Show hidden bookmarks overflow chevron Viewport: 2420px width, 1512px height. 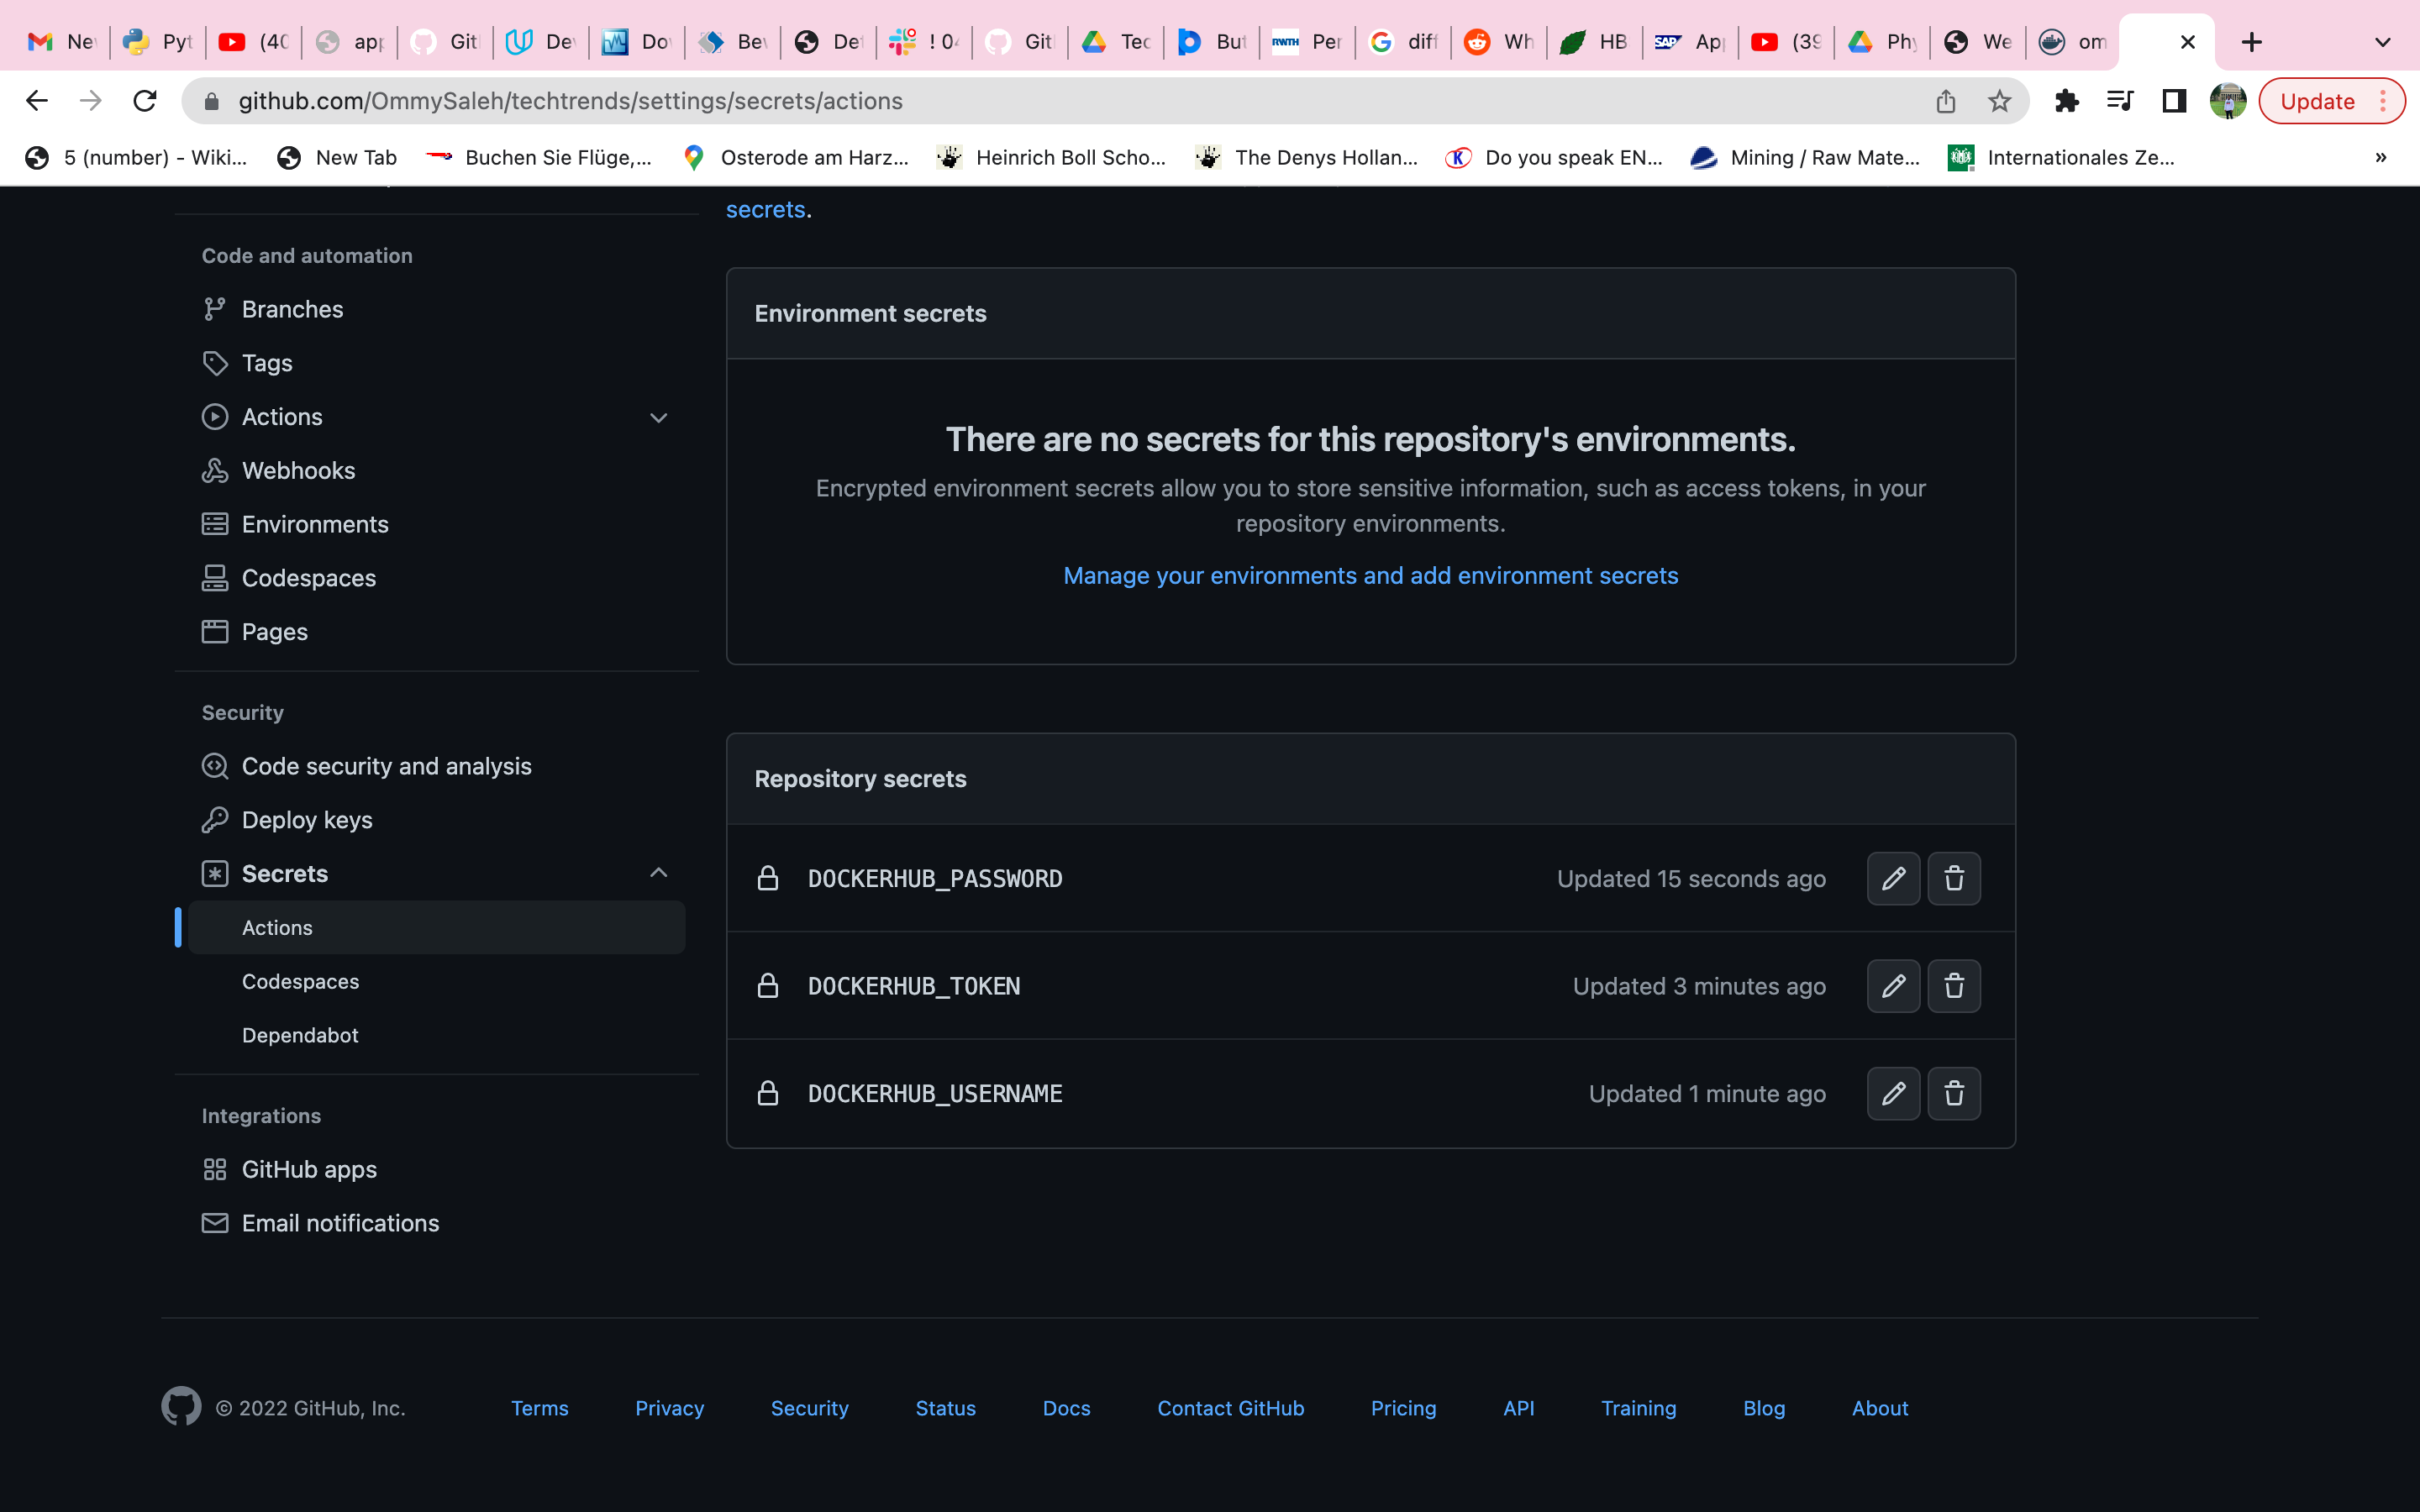point(2380,157)
